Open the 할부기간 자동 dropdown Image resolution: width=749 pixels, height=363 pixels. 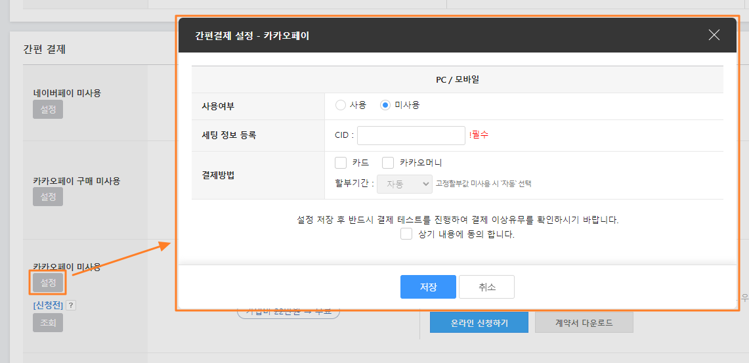[x=404, y=184]
